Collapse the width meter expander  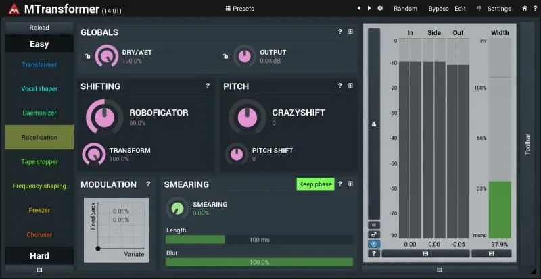(492, 253)
